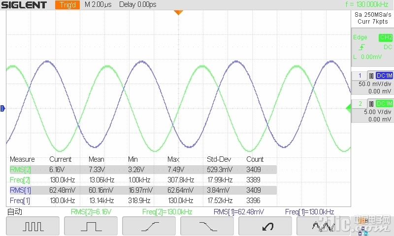Click the Std-Dev column header
Screen dimensions: 394x236
(219, 159)
